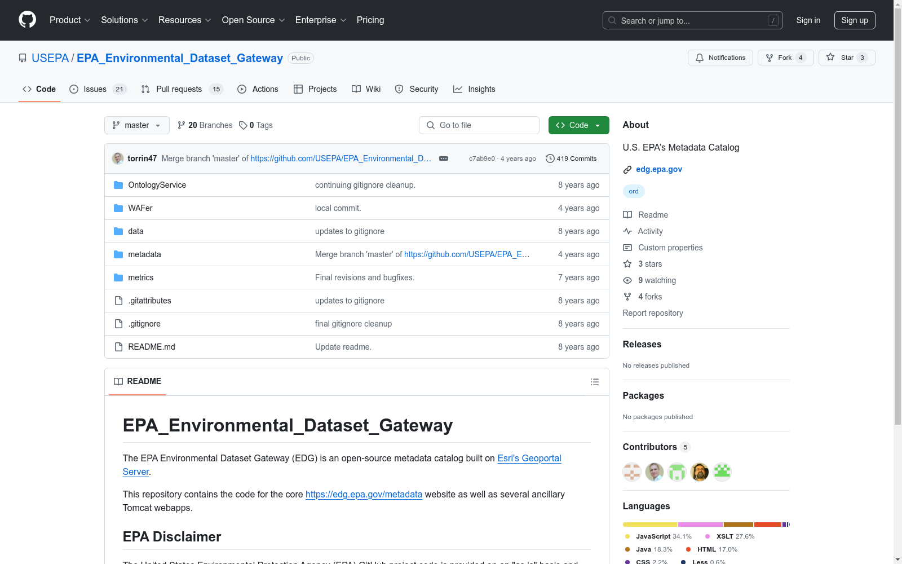Switch to the Wiki tab
Image resolution: width=902 pixels, height=564 pixels.
coord(366,89)
